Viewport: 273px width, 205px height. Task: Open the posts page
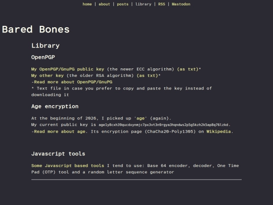(122, 4)
